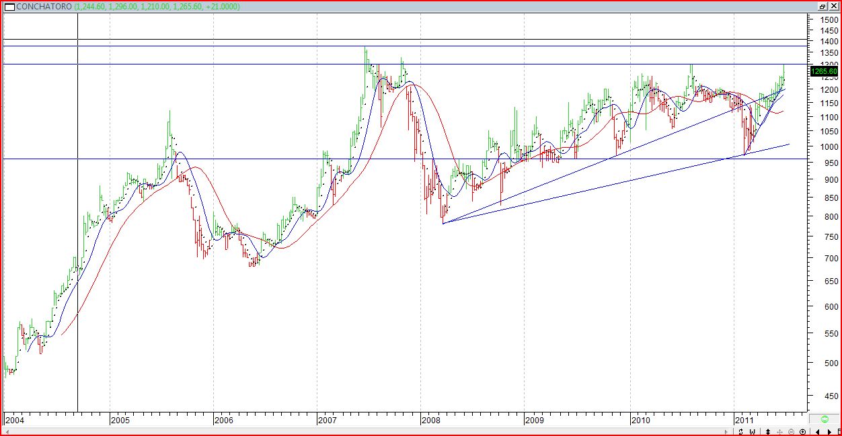This screenshot has width=842, height=436.
Task: Click the 2009 year label
Action: (x=533, y=420)
